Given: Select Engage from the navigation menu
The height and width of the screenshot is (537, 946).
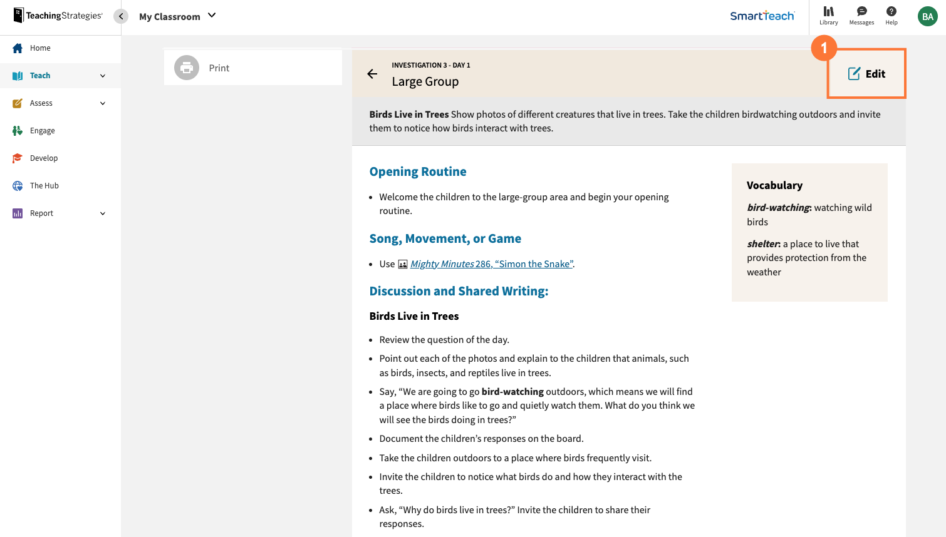Looking at the screenshot, I should coord(42,130).
